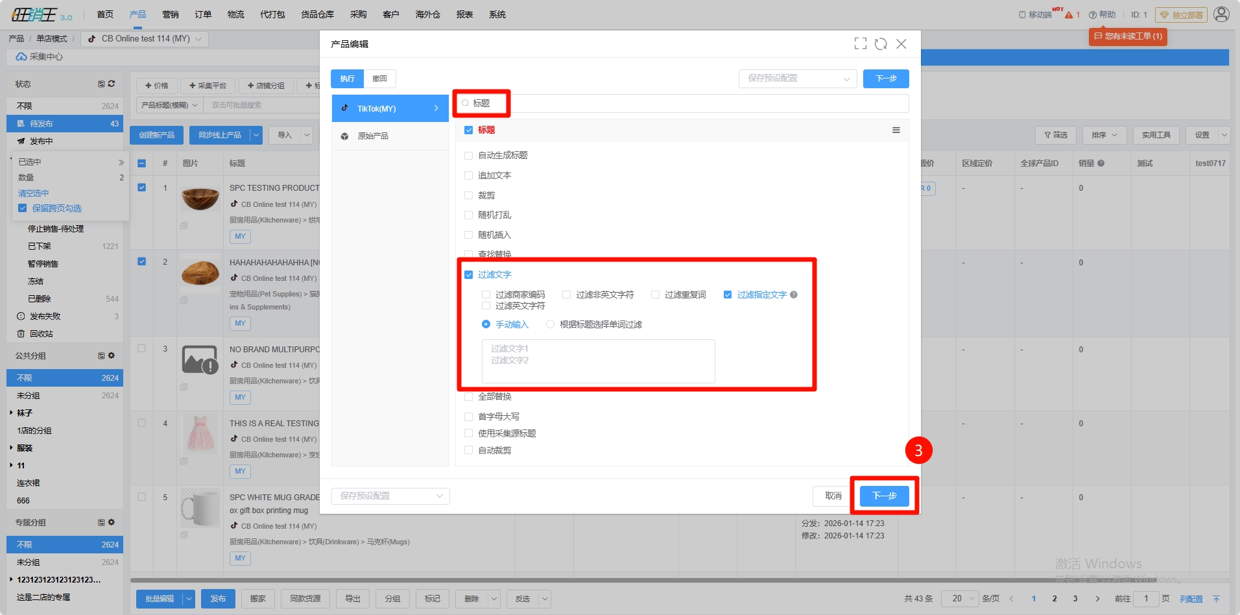This screenshot has width=1240, height=615.
Task: Open the hamburger menu beside 标题 section
Action: (896, 130)
